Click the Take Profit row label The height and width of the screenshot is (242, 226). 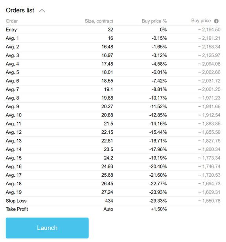coord(17,209)
